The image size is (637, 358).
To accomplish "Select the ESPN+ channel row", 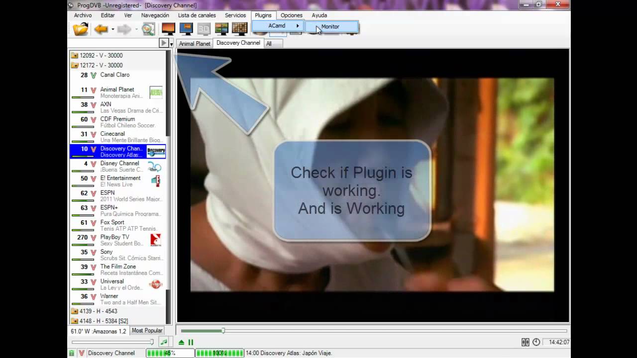I will pyautogui.click(x=117, y=211).
